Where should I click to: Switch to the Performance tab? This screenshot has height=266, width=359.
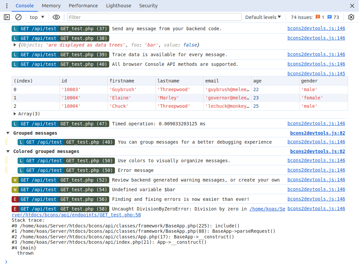tap(83, 6)
